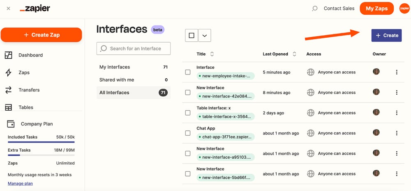Click the Tables grid icon
The height and width of the screenshot is (191, 411).
[x=8, y=107]
